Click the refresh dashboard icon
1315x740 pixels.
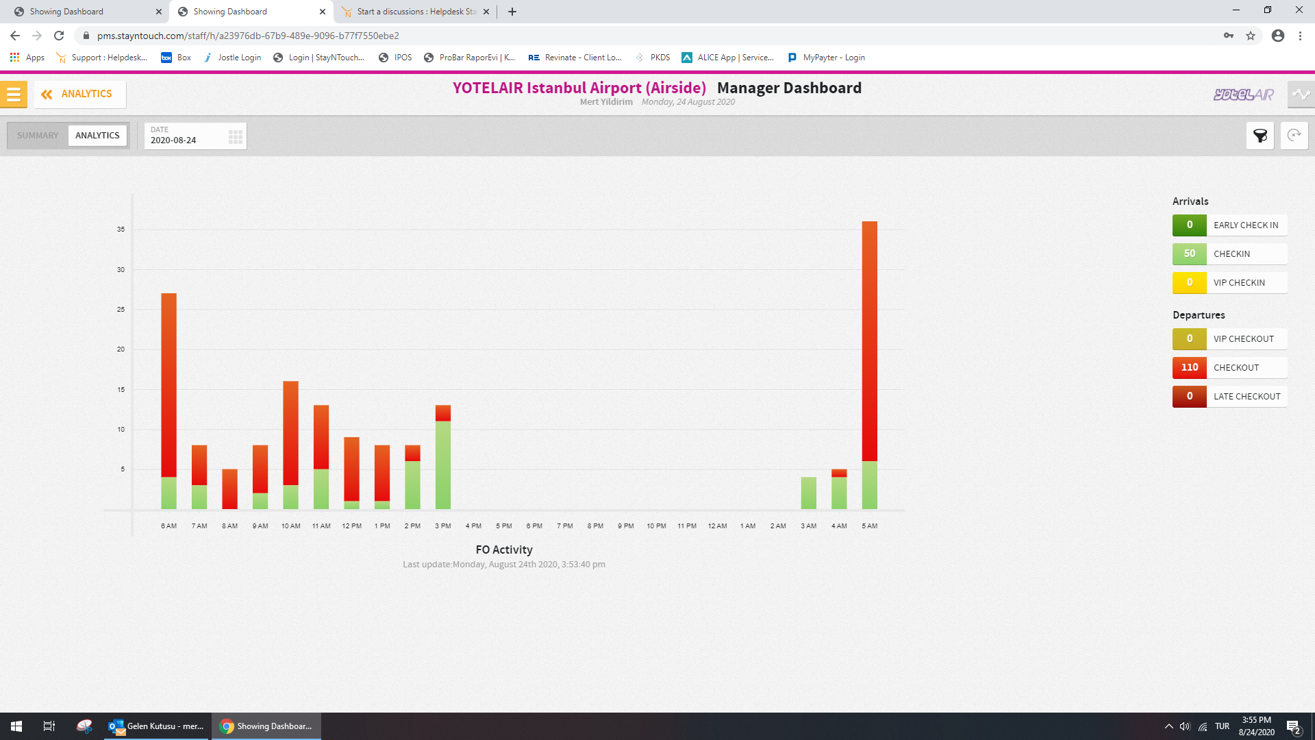pyautogui.click(x=1294, y=136)
